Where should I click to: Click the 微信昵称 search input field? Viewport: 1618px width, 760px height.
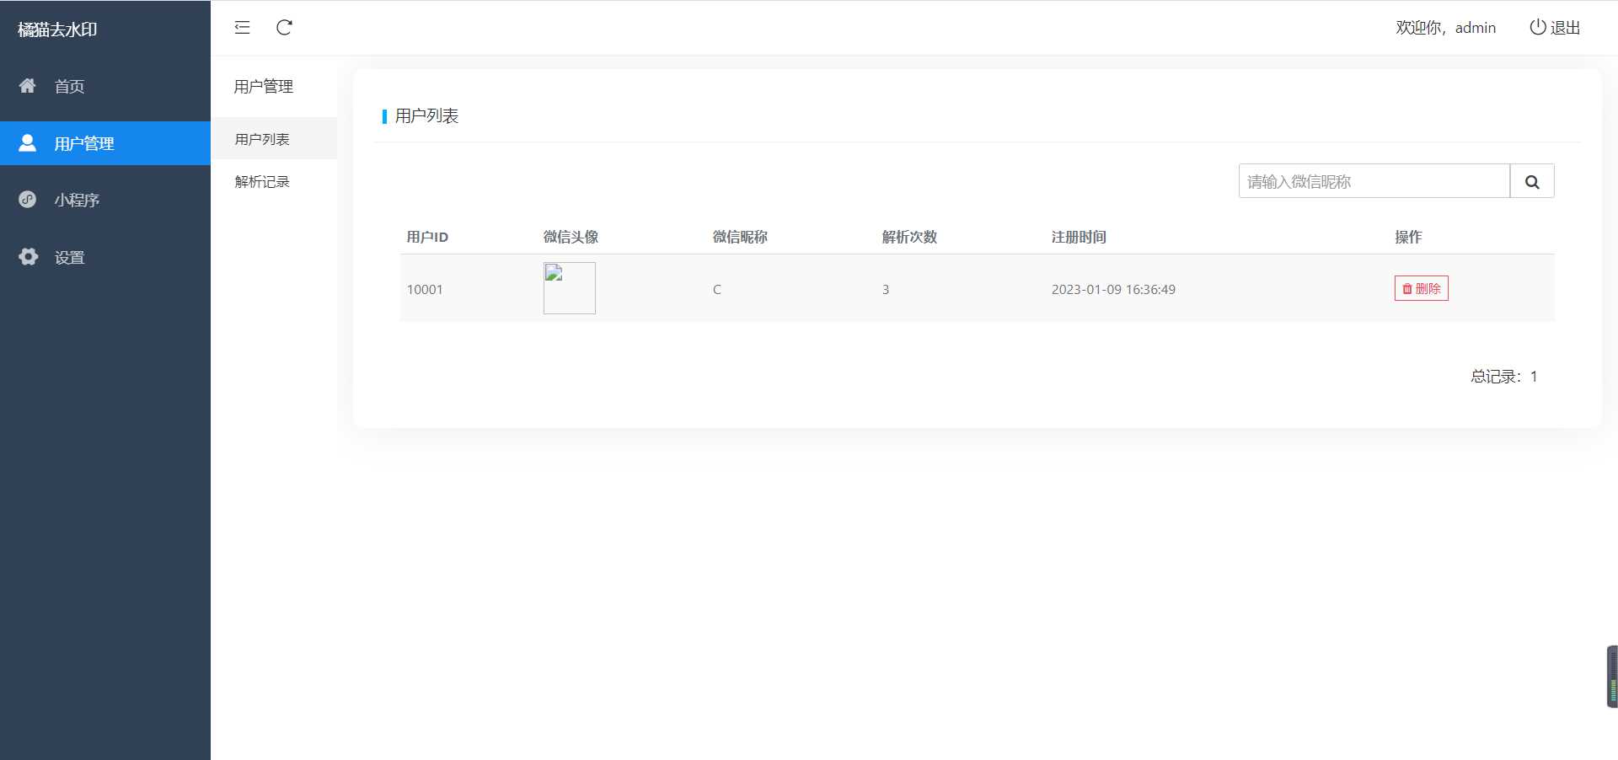(x=1373, y=180)
